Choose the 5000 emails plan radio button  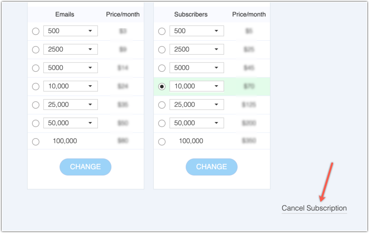[36, 68]
